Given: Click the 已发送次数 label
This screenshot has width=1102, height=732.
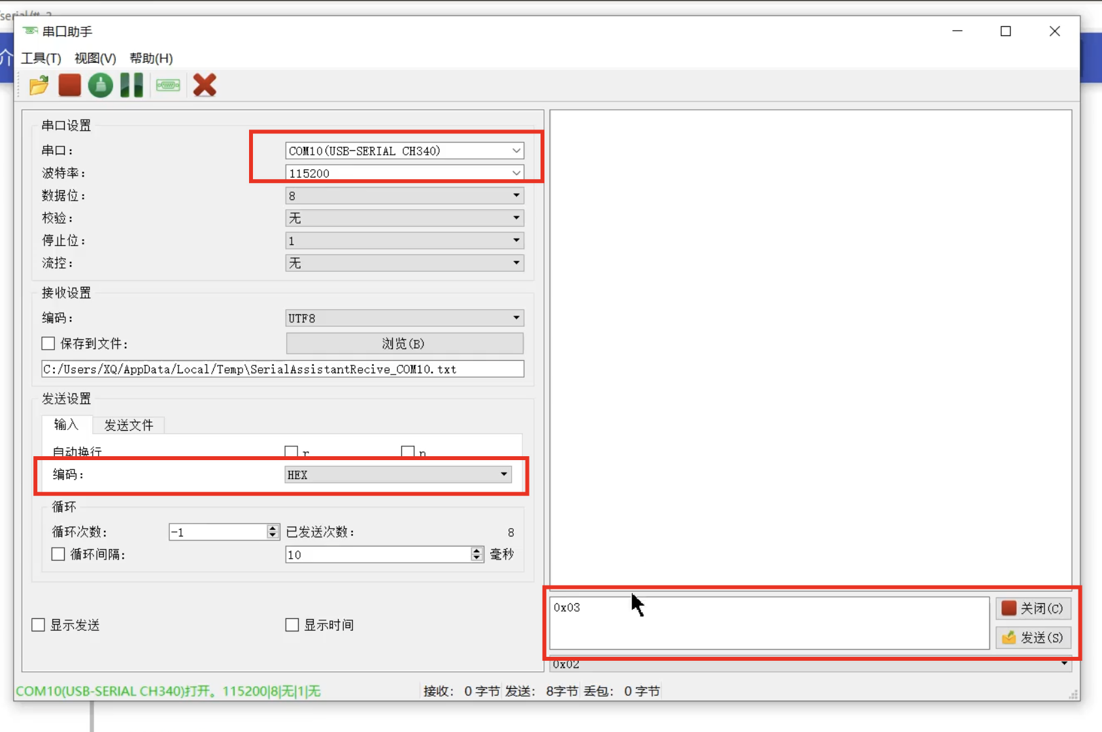Looking at the screenshot, I should pyautogui.click(x=321, y=532).
